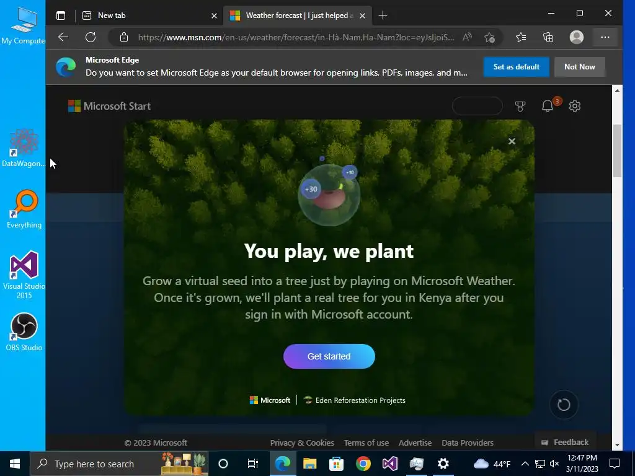Click the Microsoft Start logo
Viewport: 635px width, 476px height.
coord(109,106)
